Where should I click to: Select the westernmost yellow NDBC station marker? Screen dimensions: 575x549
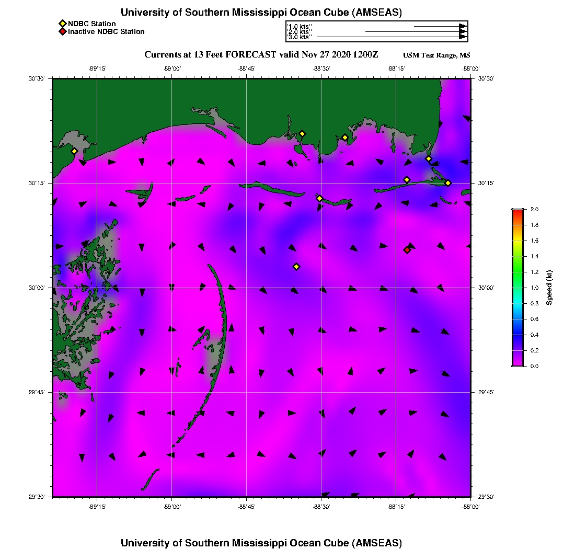pyautogui.click(x=74, y=151)
